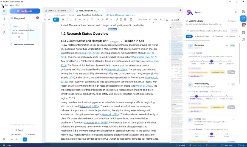Open the clipboard icon on right rail
Image resolution: width=247 pixels, height=147 pixels.
(243, 32)
